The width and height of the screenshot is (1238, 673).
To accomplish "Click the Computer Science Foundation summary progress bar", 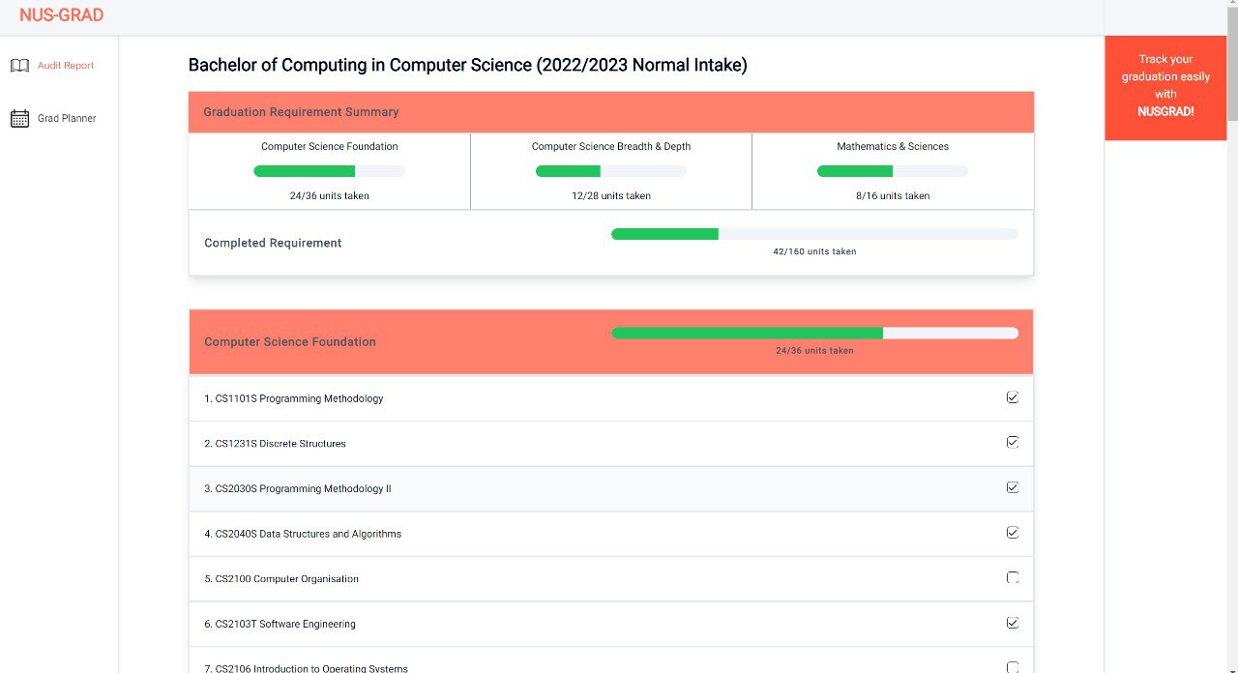I will 329,171.
